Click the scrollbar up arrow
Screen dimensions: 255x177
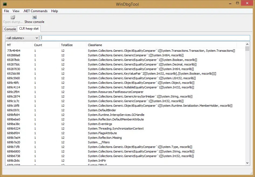pos(247,44)
